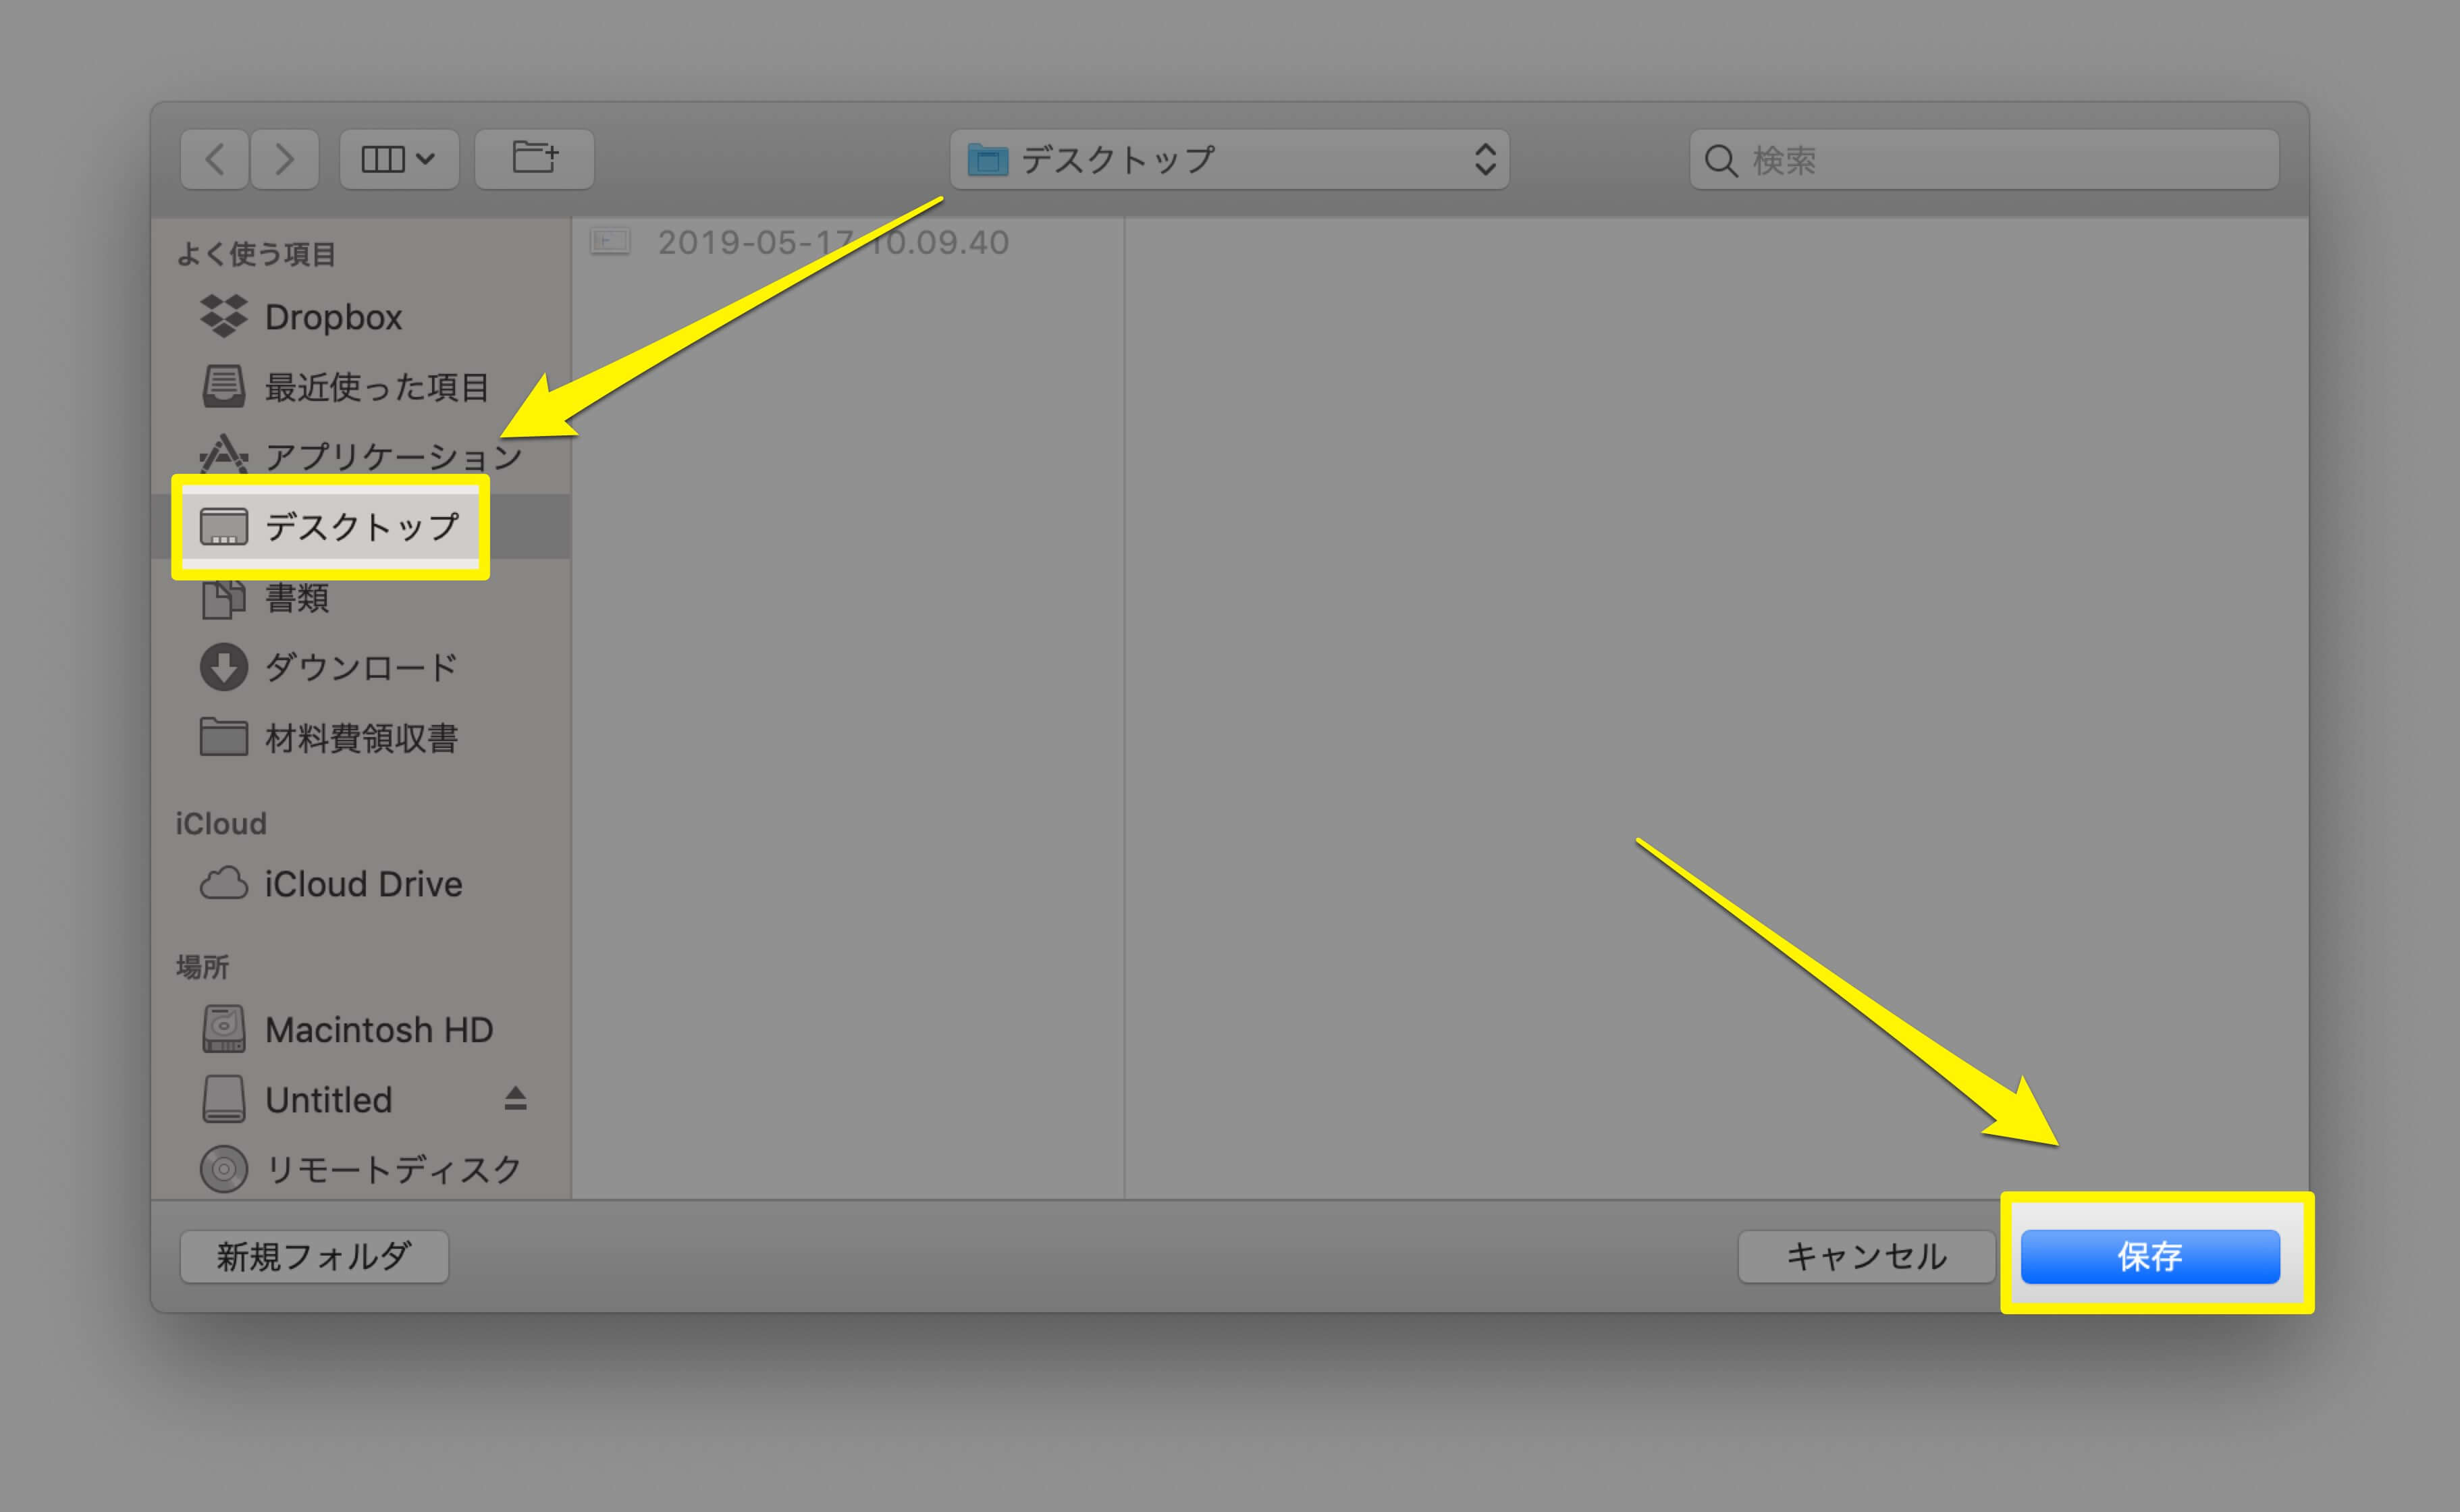
Task: Open iCloud Drive in the sidebar
Action: point(361,884)
